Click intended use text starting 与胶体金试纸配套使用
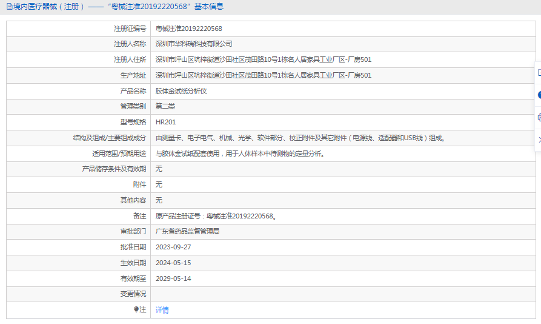The image size is (541, 324). pyautogui.click(x=241, y=154)
